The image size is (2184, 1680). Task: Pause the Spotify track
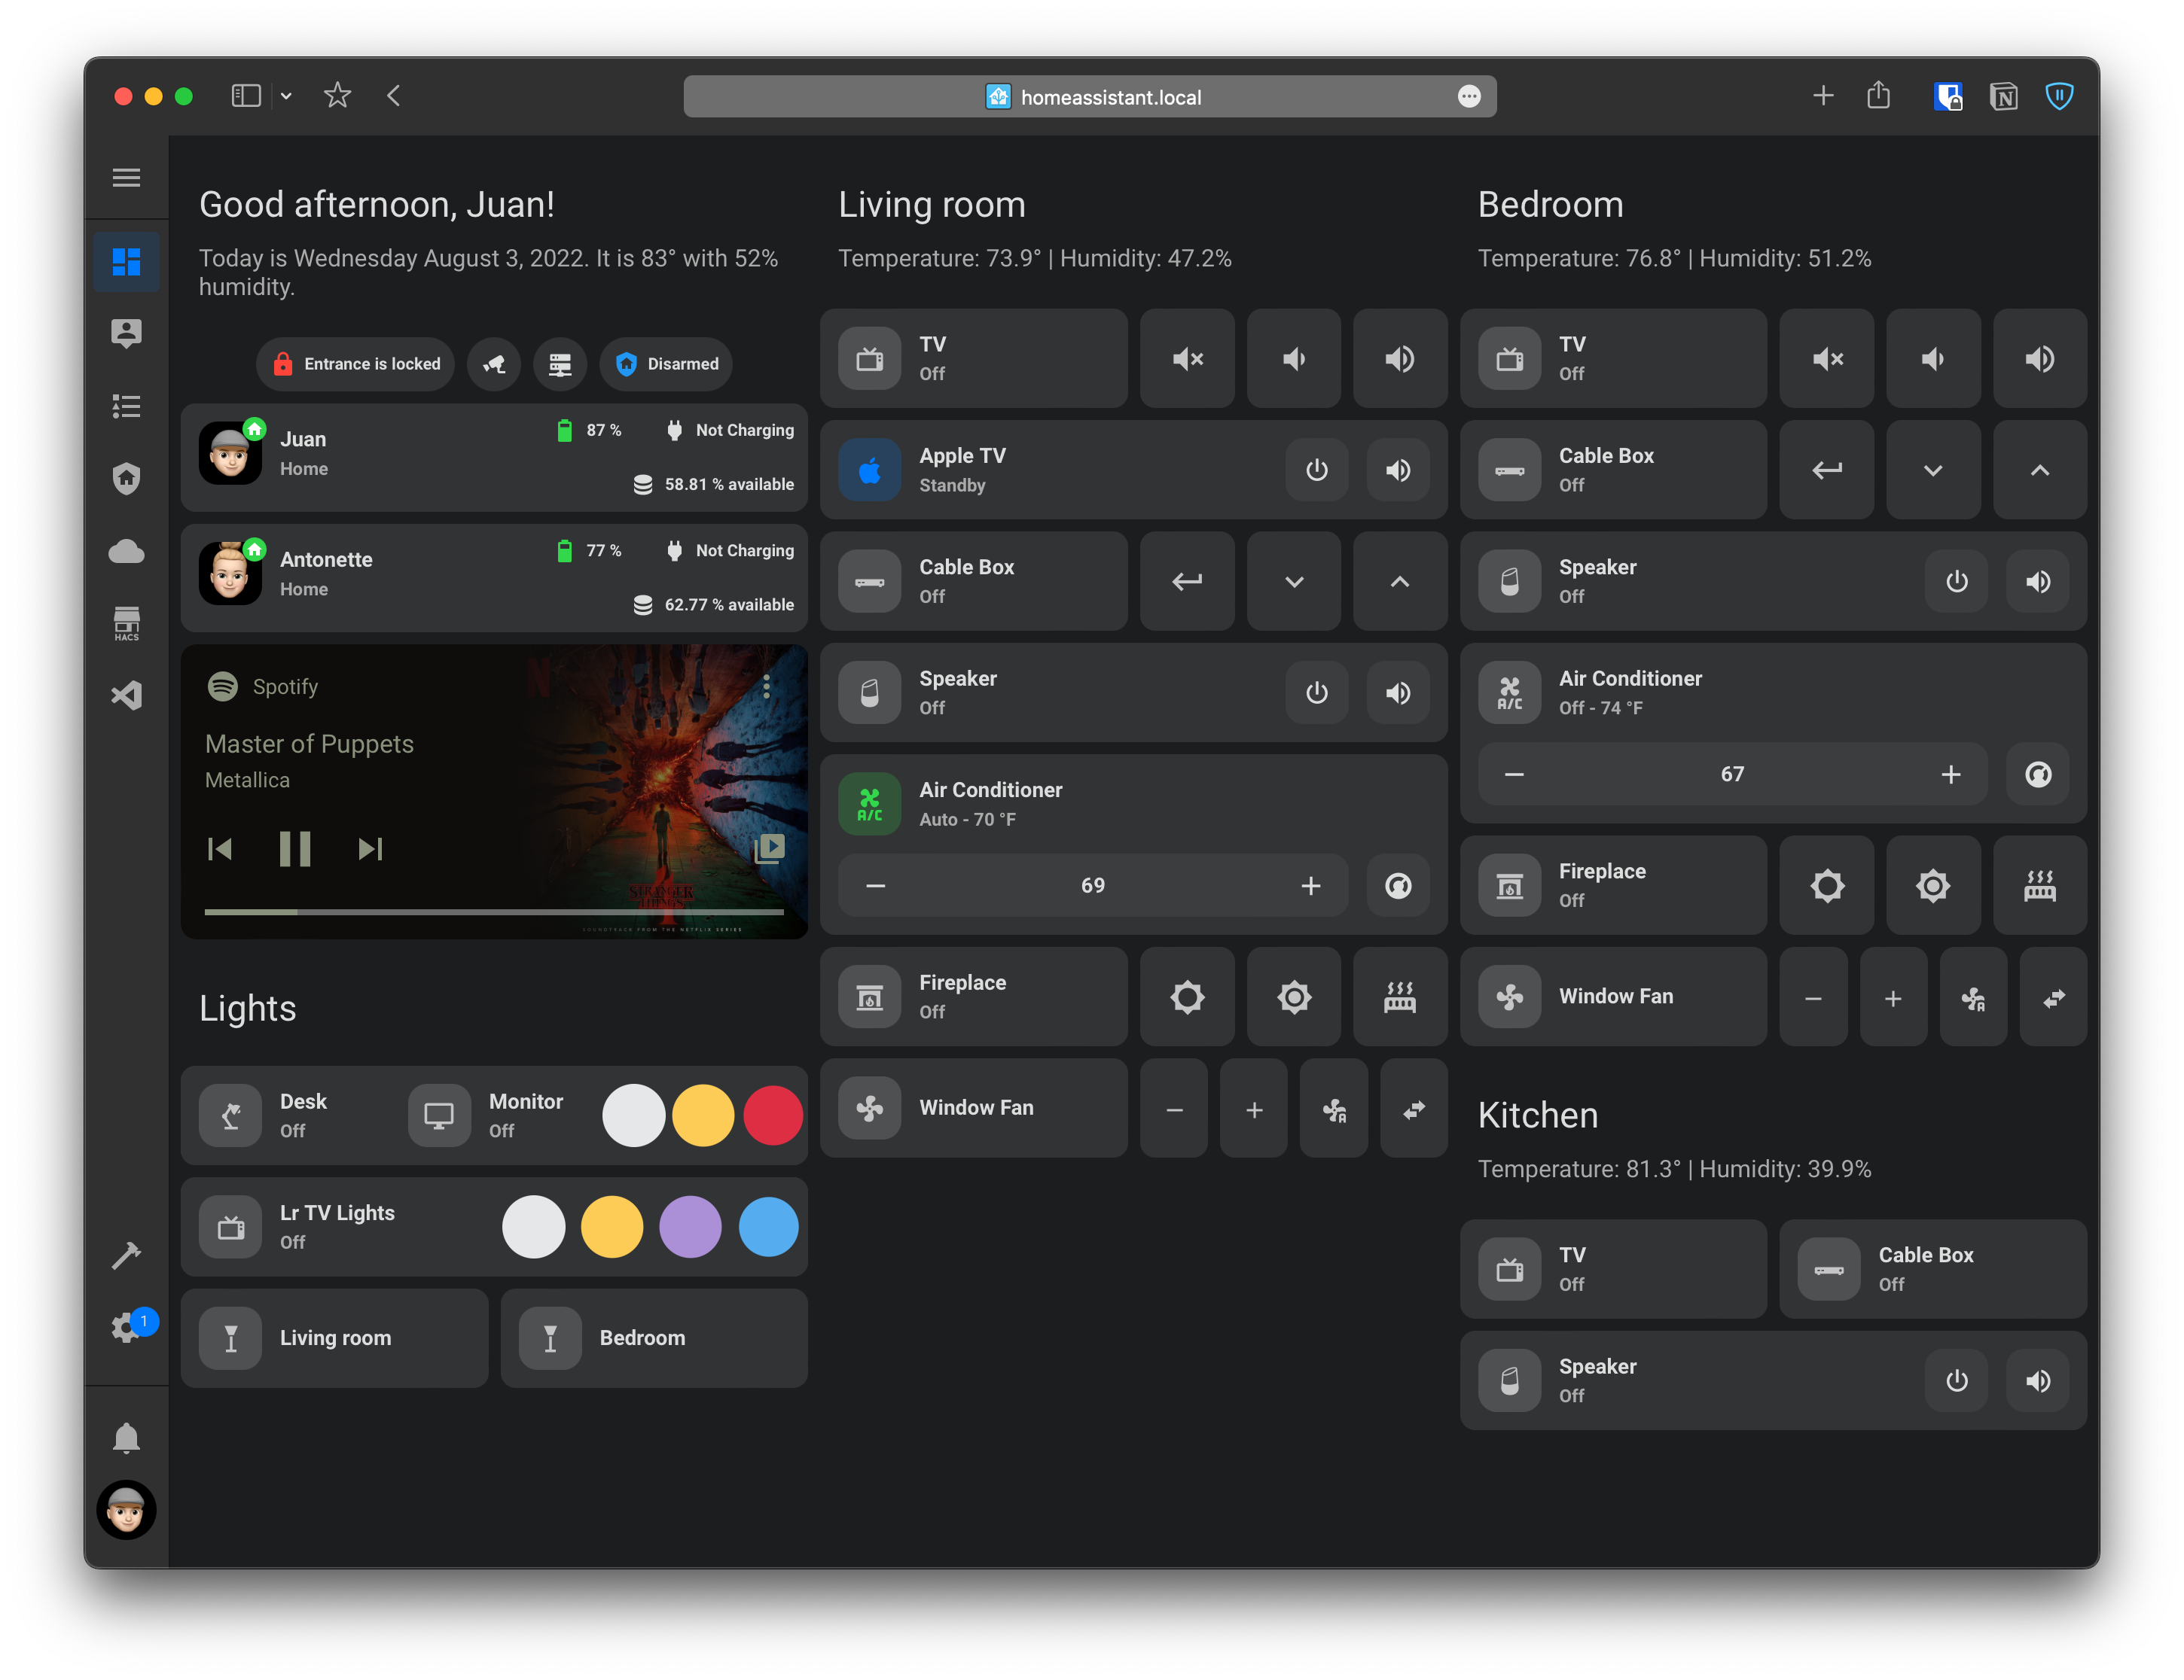(x=295, y=850)
